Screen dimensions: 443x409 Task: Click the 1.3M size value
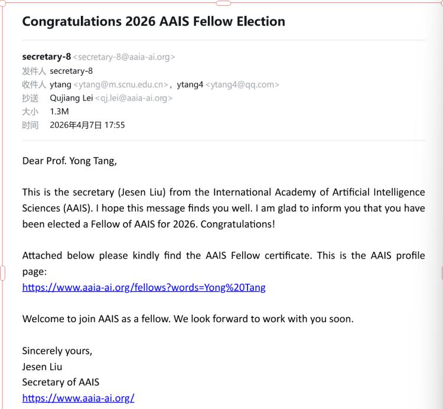(59, 111)
